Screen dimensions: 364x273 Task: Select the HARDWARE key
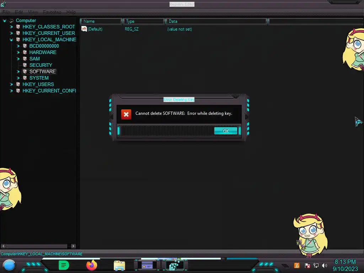[43, 52]
